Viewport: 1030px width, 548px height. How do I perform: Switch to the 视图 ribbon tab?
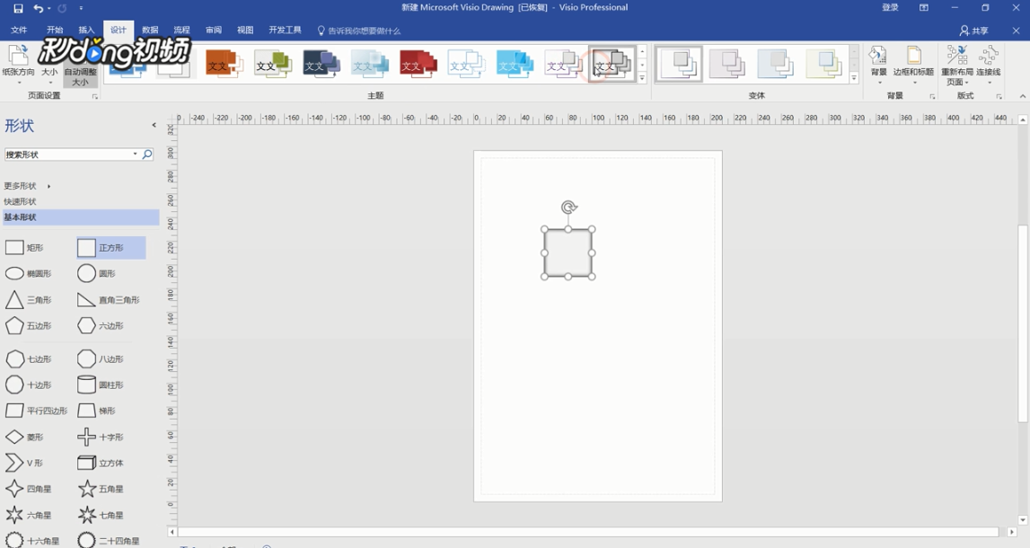point(245,31)
